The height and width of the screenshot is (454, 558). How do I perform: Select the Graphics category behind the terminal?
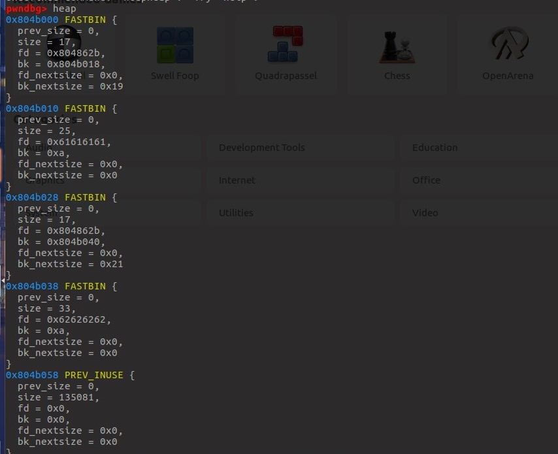pos(44,180)
